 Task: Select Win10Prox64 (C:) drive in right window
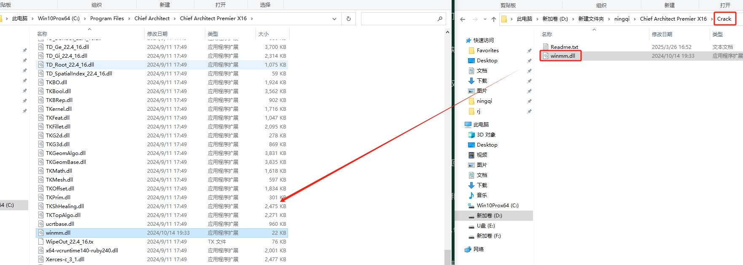point(493,206)
